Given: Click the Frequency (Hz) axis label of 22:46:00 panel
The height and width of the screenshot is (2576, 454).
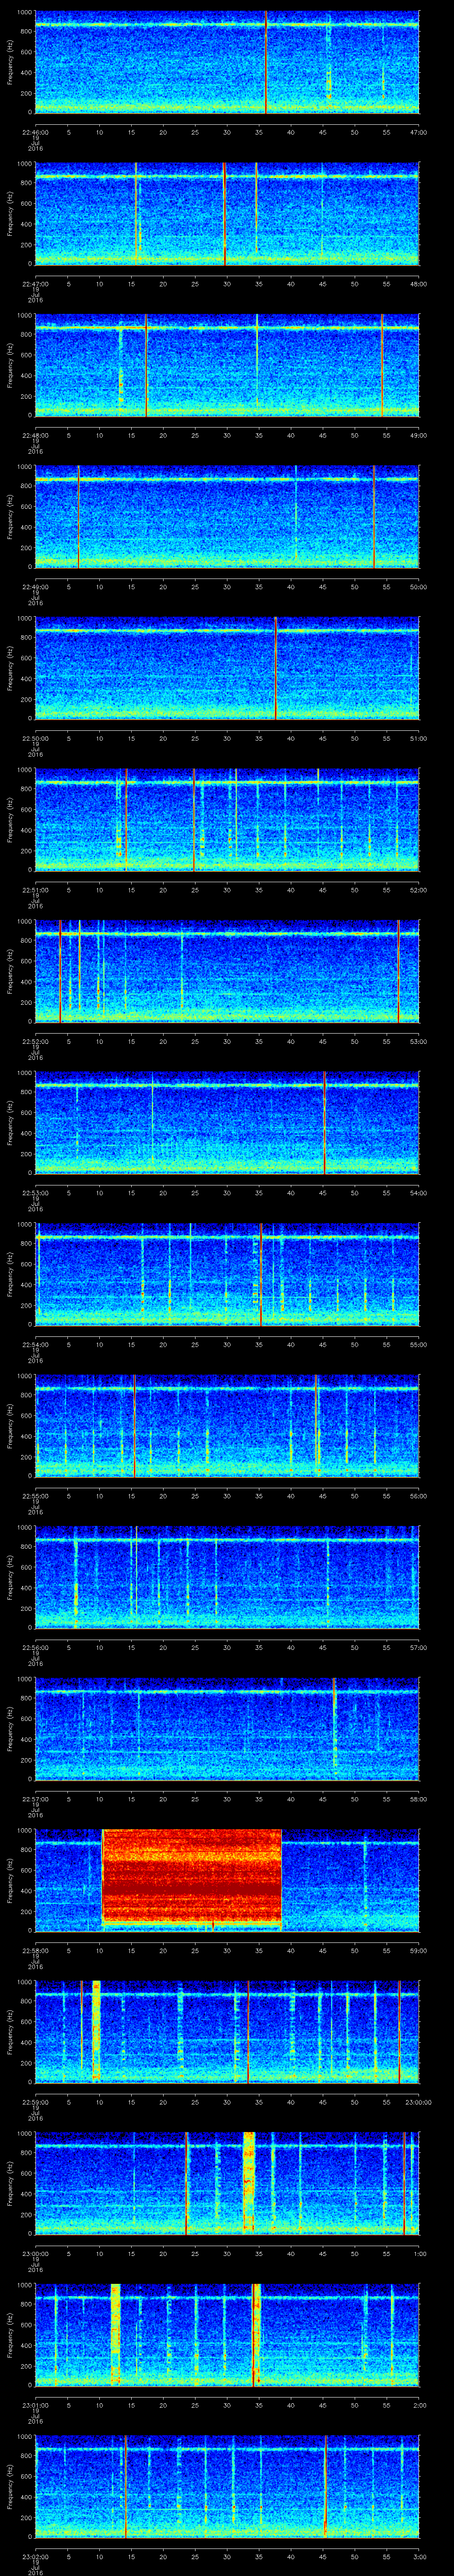Looking at the screenshot, I should point(10,62).
